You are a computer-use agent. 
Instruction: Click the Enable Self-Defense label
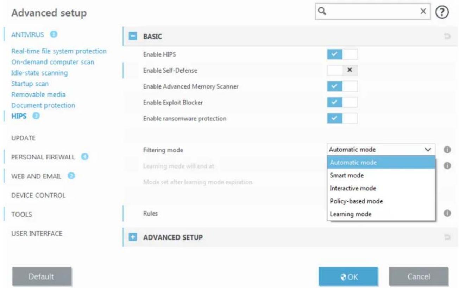pos(170,71)
